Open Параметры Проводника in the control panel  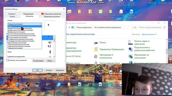(x=109, y=49)
